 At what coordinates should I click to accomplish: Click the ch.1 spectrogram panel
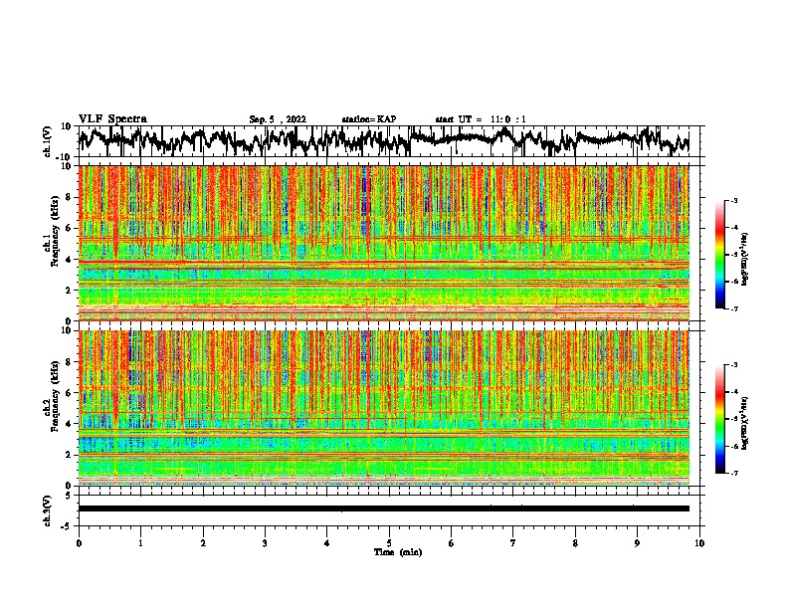pyautogui.click(x=384, y=243)
